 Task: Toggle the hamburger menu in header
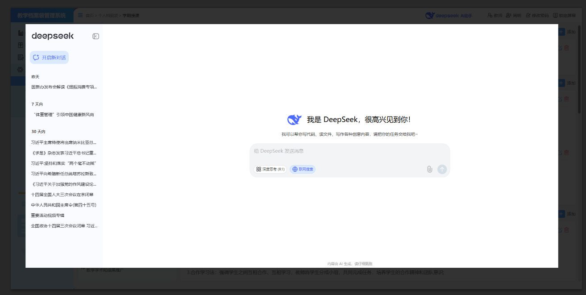pyautogui.click(x=80, y=15)
